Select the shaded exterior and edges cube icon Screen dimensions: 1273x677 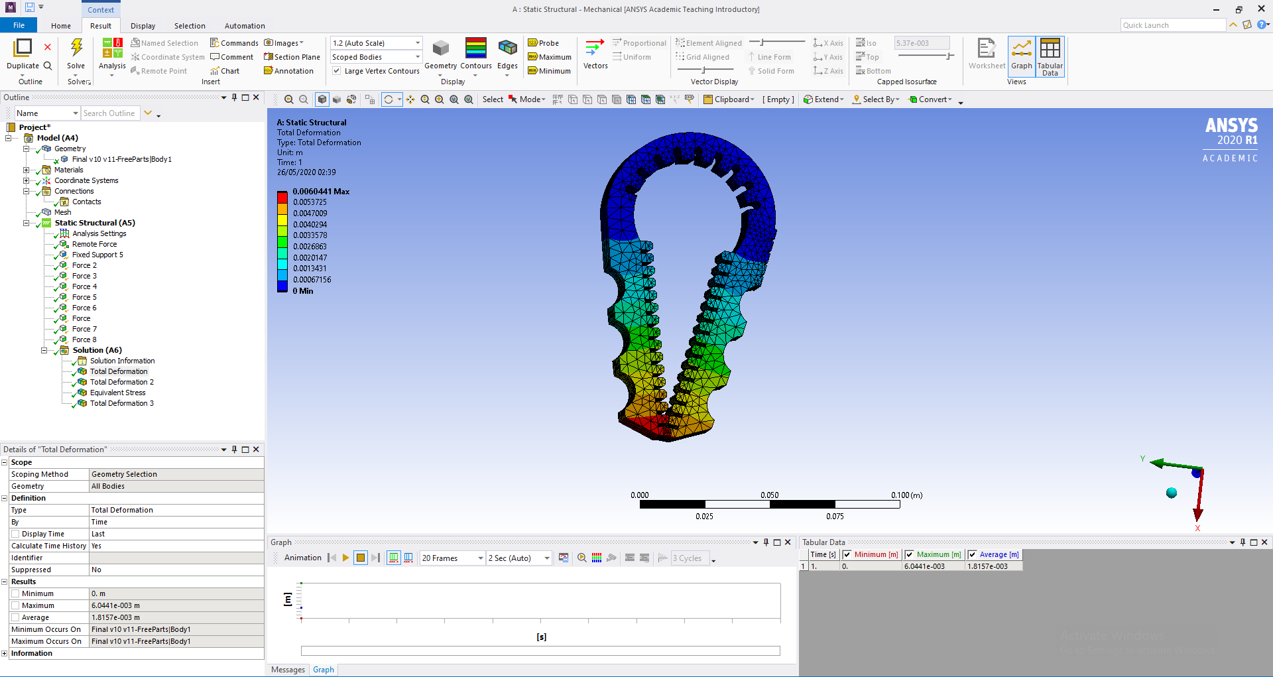point(322,99)
